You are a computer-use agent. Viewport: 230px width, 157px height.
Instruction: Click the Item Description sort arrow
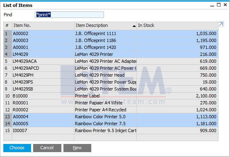click(134, 26)
